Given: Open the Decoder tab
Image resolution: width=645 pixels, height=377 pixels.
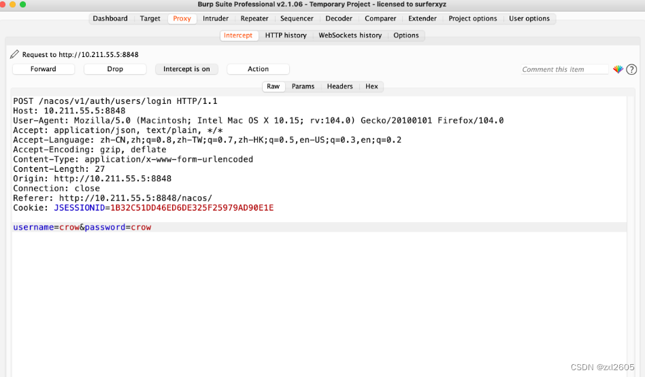Looking at the screenshot, I should pos(339,18).
